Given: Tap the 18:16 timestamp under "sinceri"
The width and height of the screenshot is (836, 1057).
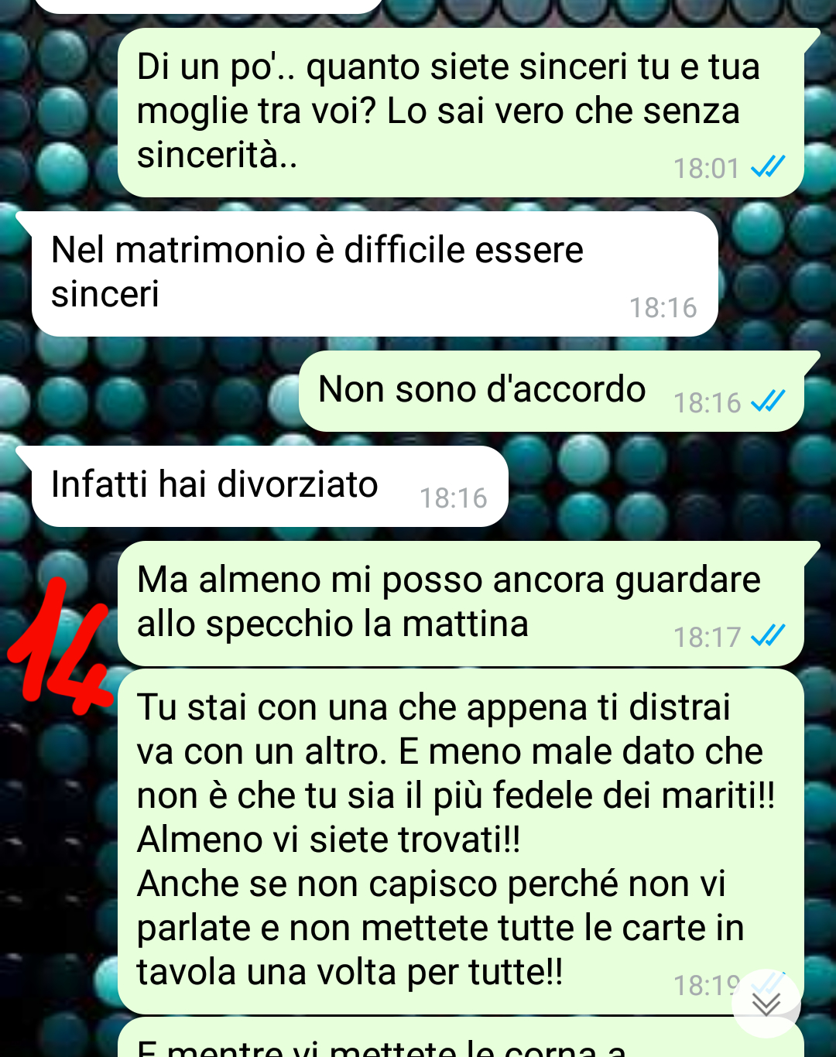Looking at the screenshot, I should pos(663,308).
